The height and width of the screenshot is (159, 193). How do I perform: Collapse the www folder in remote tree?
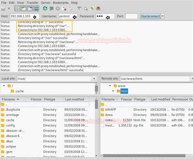click(x=110, y=86)
